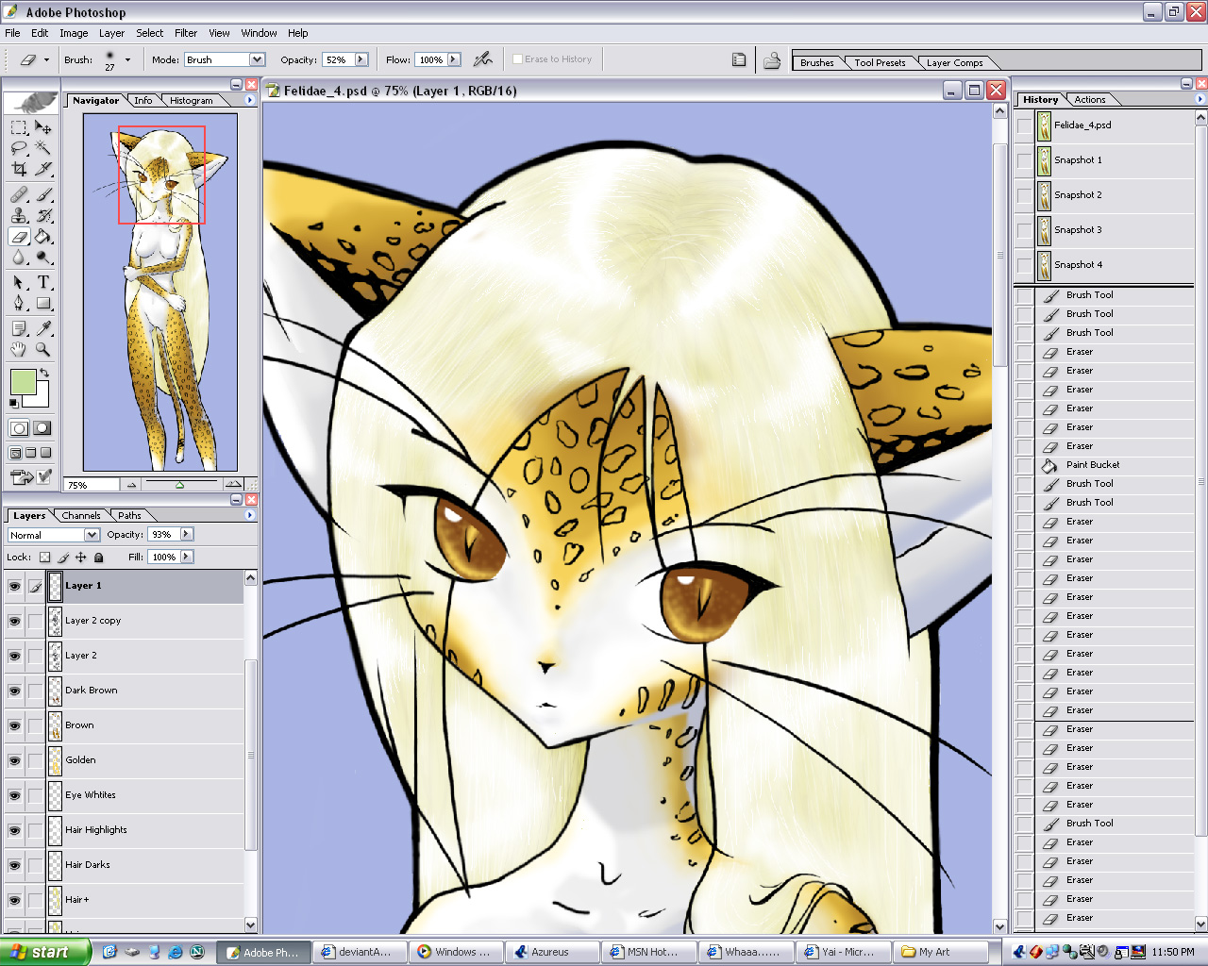This screenshot has width=1208, height=966.
Task: Open the Opacity slider arrow in options bar
Action: 361,59
